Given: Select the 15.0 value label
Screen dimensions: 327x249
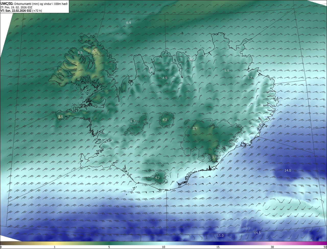Looking at the screenshot, I should pyautogui.click(x=220, y=236).
